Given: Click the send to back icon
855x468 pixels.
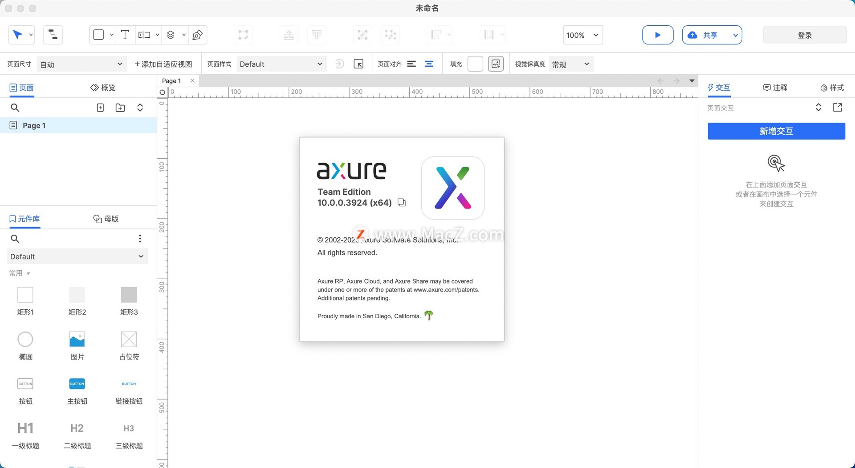Looking at the screenshot, I should pyautogui.click(x=317, y=35).
